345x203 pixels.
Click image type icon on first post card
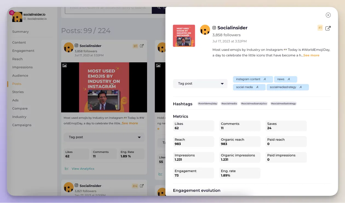point(64,66)
